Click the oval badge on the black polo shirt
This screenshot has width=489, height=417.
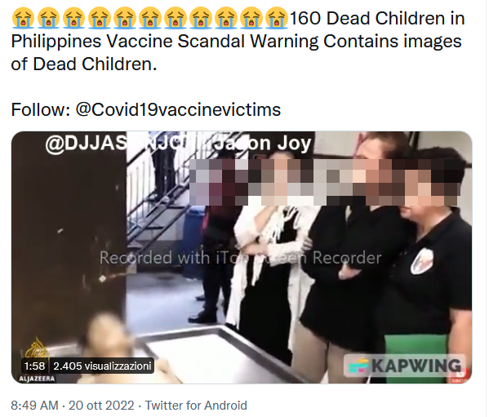pyautogui.click(x=422, y=261)
